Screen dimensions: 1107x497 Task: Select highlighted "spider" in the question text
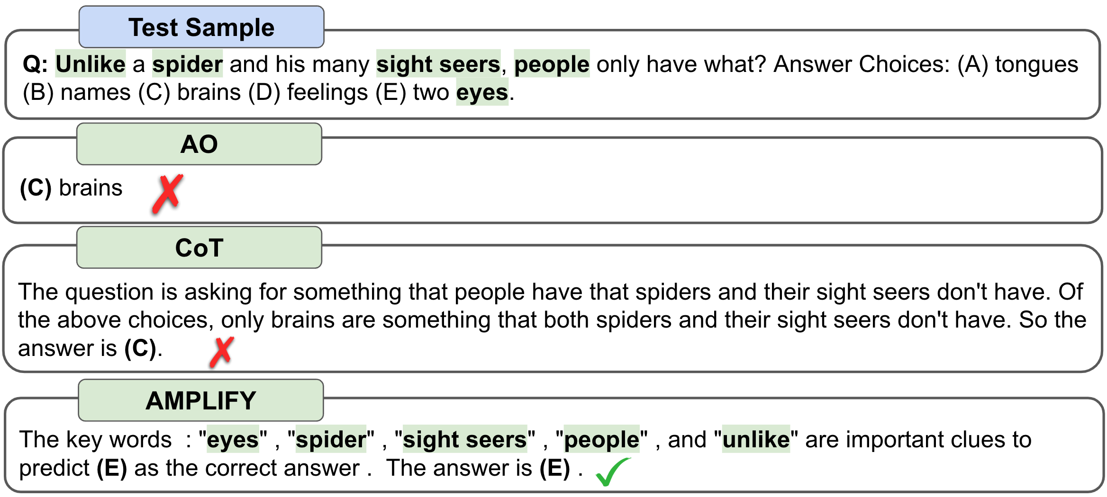pos(187,64)
